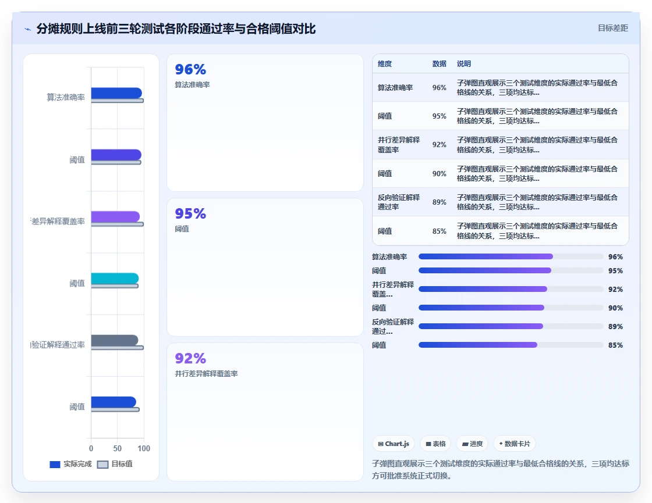Viewport: 652px width, 503px height.
Task: Select the Chart.js tag label
Action: point(397,444)
